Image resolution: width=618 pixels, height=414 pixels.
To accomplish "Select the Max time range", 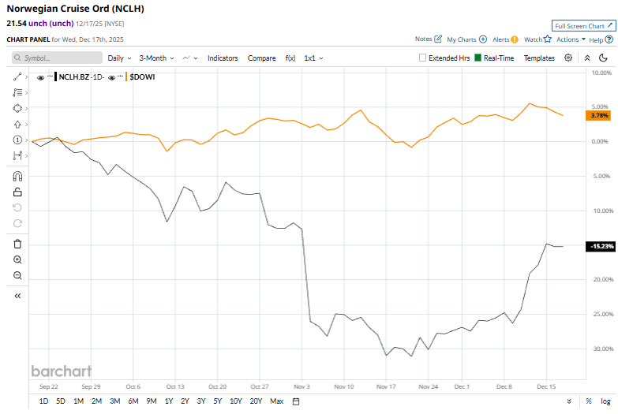I will click(277, 401).
